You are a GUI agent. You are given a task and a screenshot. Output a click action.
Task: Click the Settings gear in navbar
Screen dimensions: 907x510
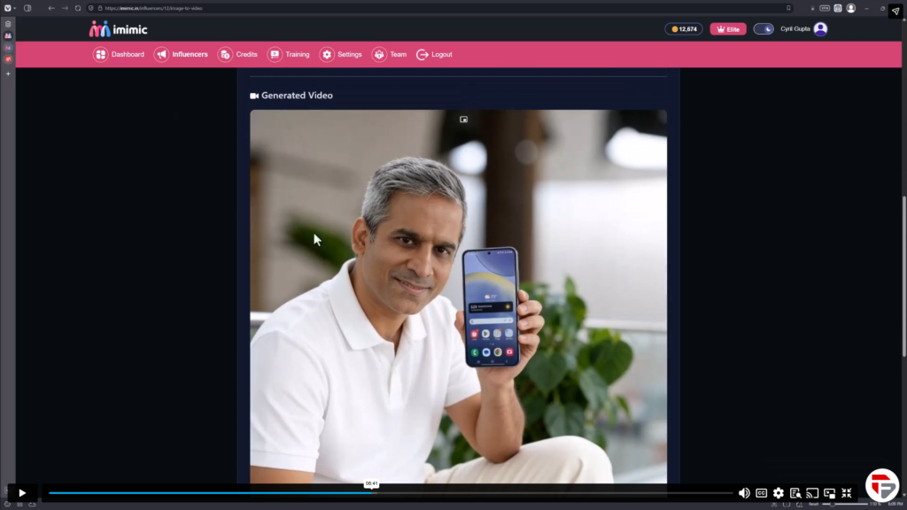point(341,55)
